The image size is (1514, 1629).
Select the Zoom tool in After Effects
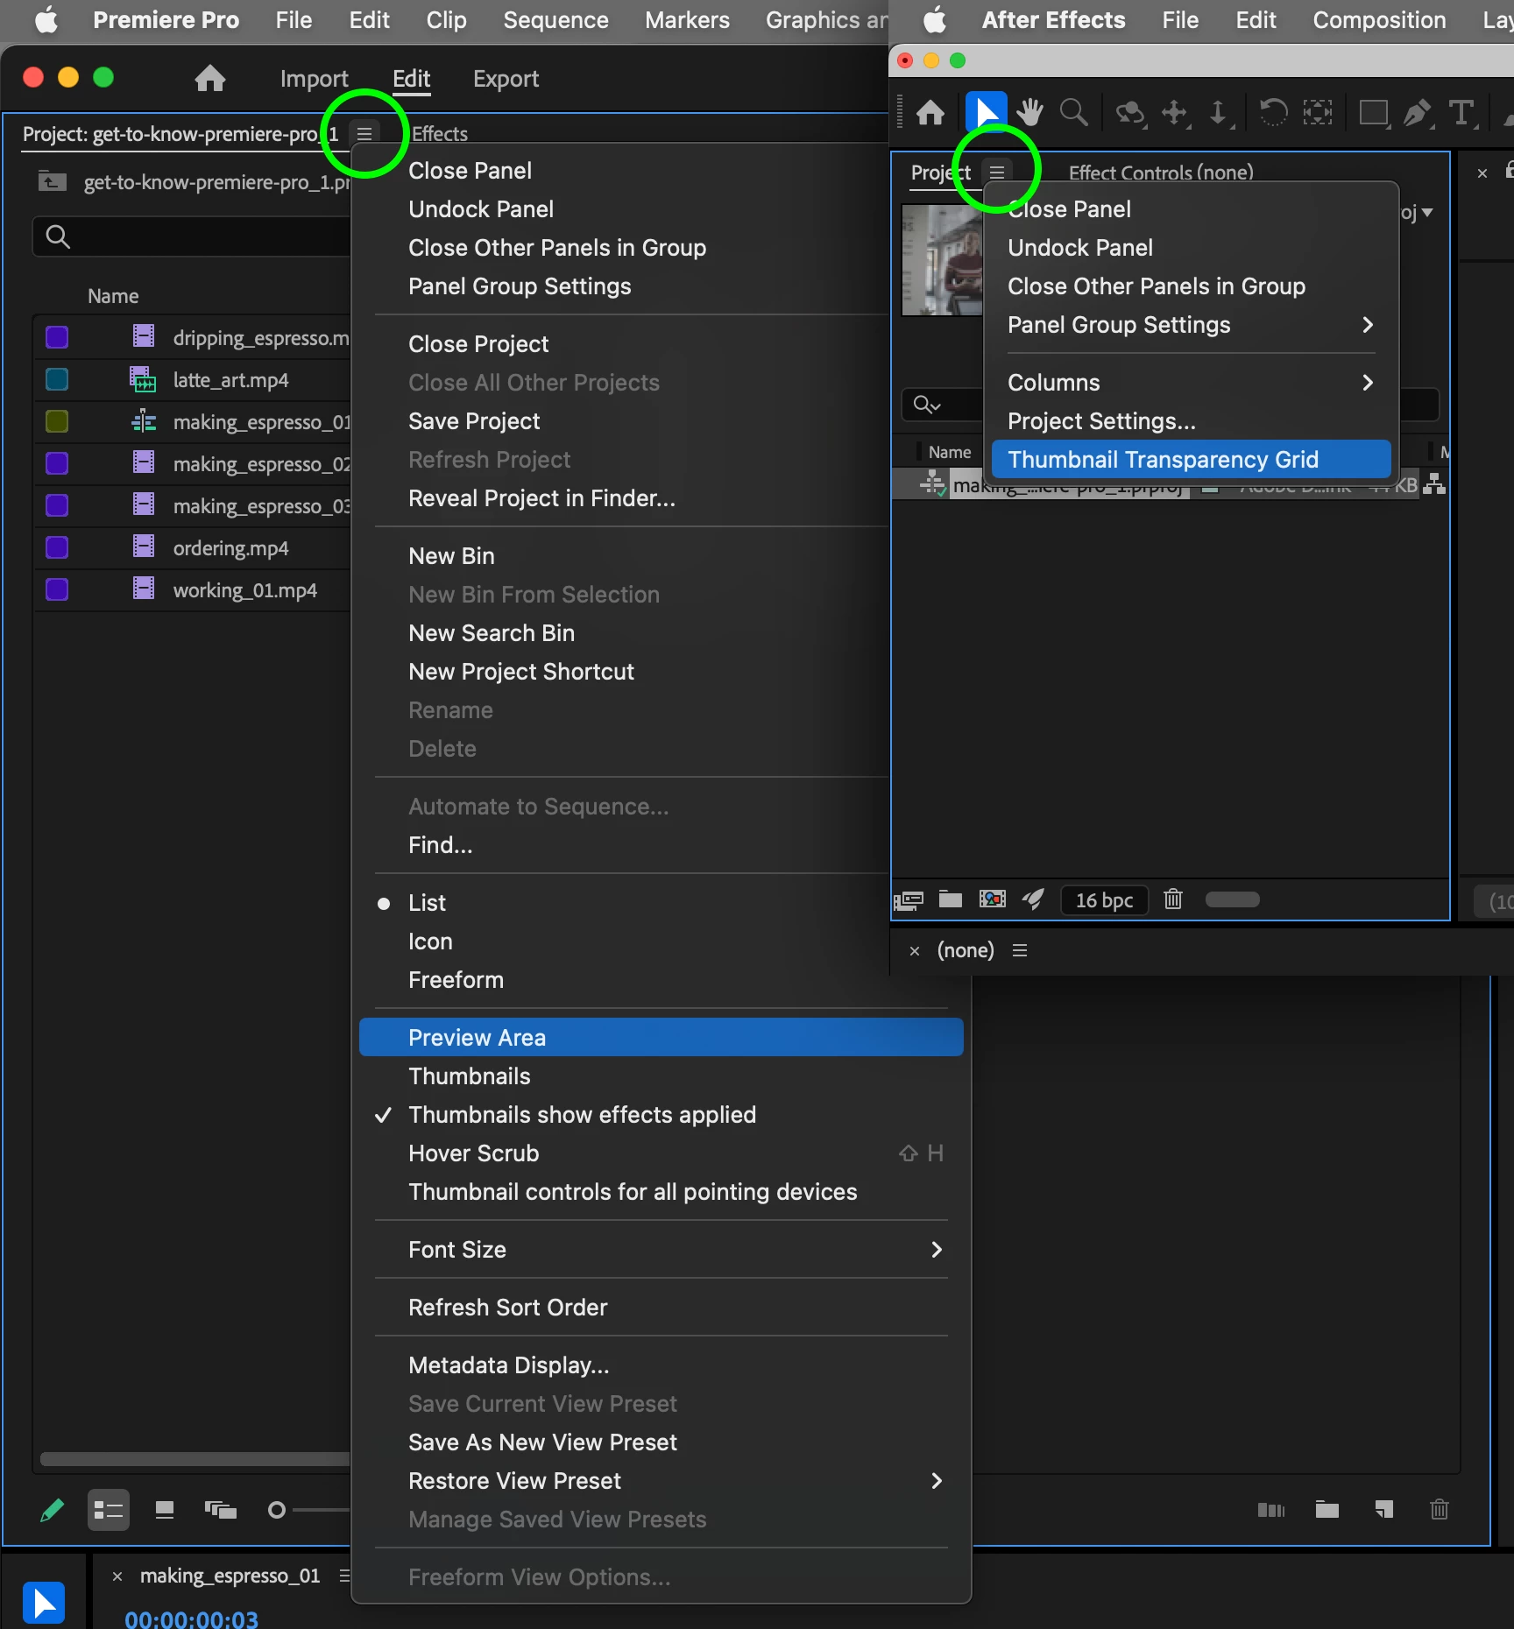pyautogui.click(x=1073, y=113)
